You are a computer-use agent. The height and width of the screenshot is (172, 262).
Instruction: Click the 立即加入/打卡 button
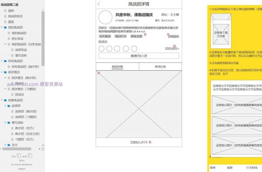[x=139, y=142]
